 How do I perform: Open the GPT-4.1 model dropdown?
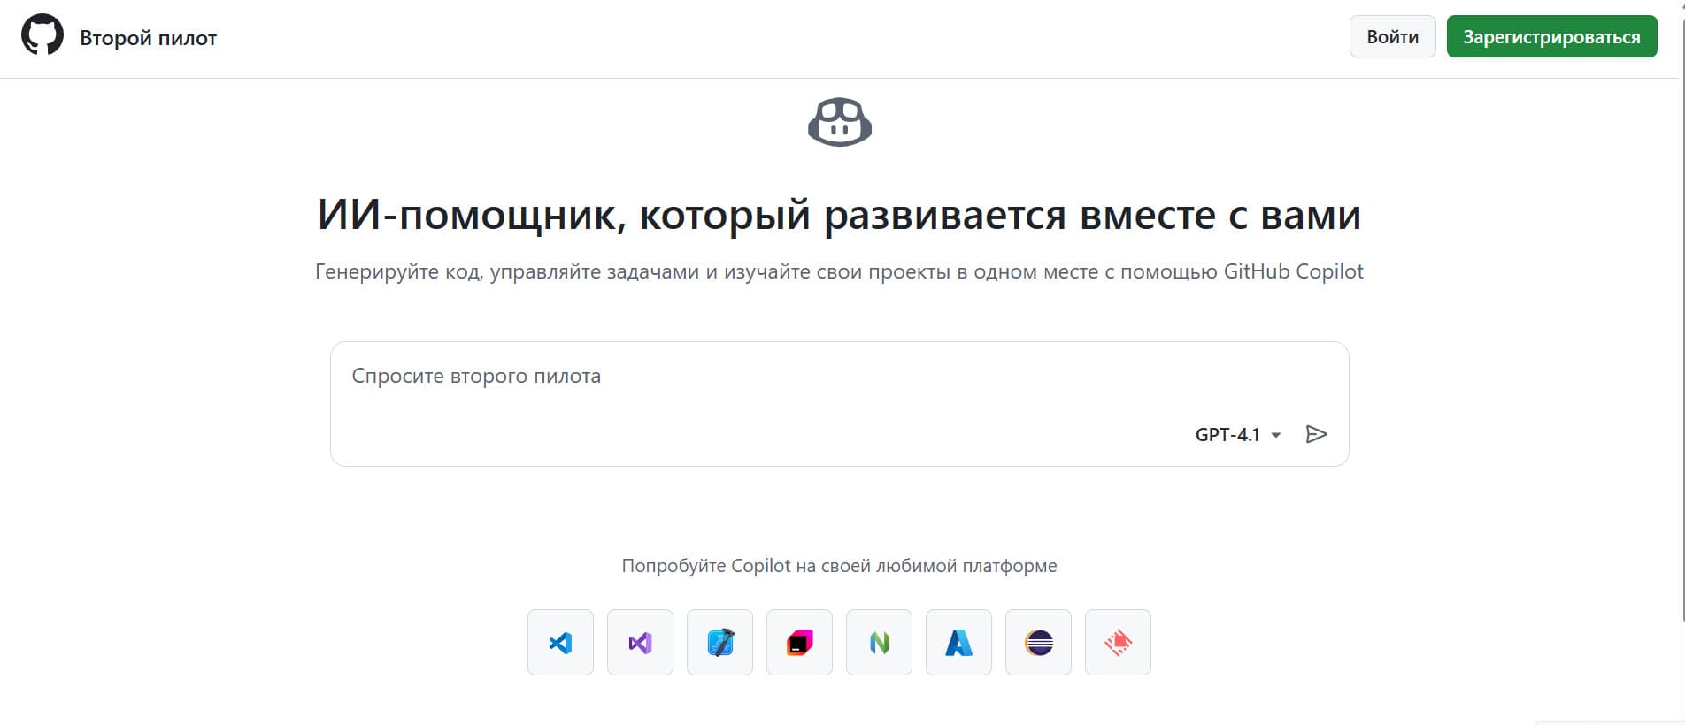click(1238, 434)
